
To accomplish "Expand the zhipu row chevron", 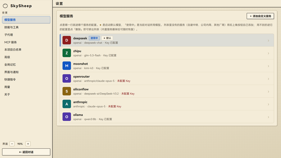I will point(268,53).
